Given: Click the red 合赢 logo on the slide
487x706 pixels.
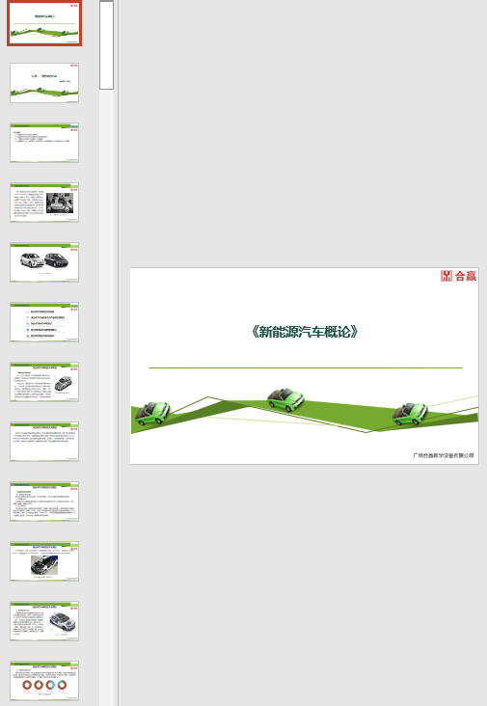Looking at the screenshot, I should click(x=458, y=276).
